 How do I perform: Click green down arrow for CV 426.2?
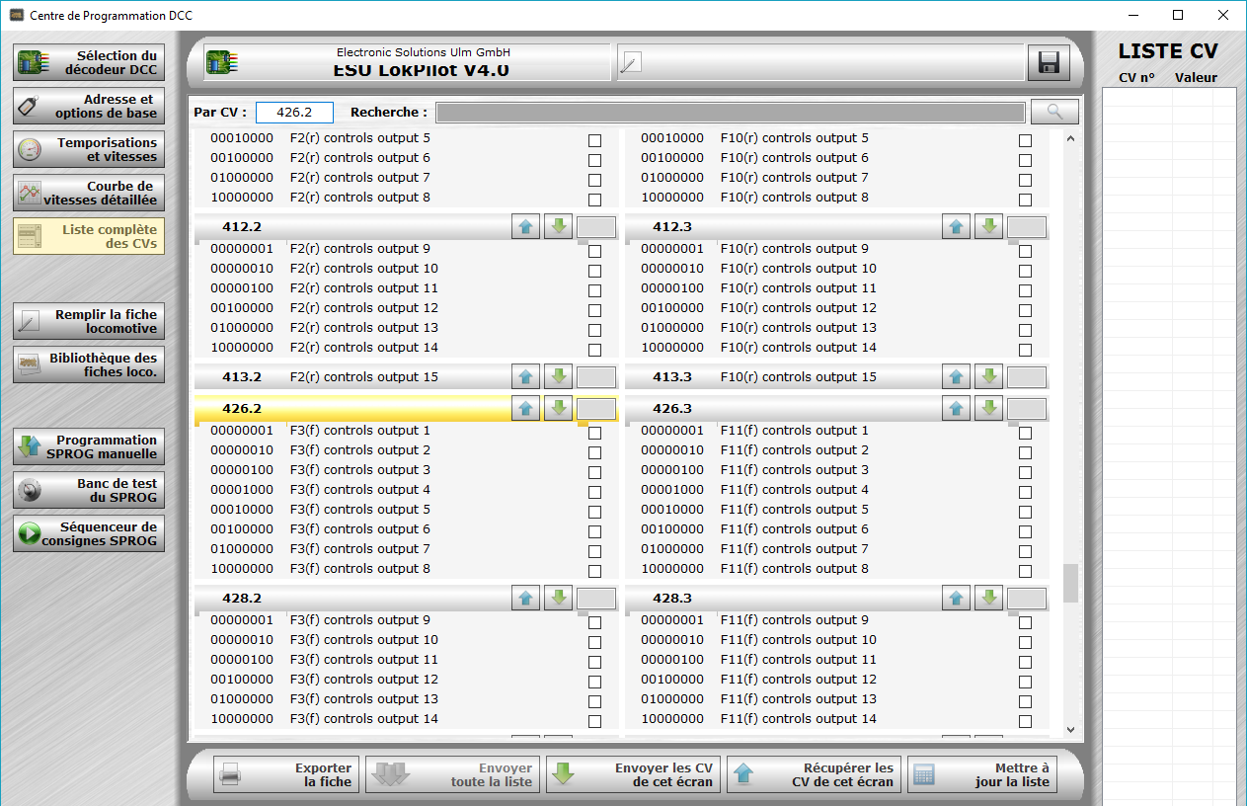[x=558, y=409]
